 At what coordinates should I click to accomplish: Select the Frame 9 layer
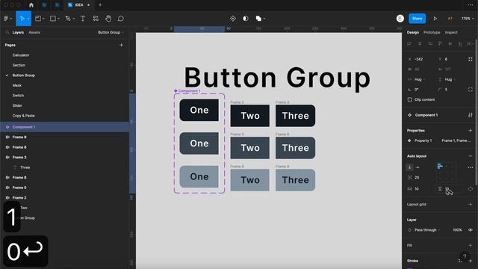[x=19, y=137]
